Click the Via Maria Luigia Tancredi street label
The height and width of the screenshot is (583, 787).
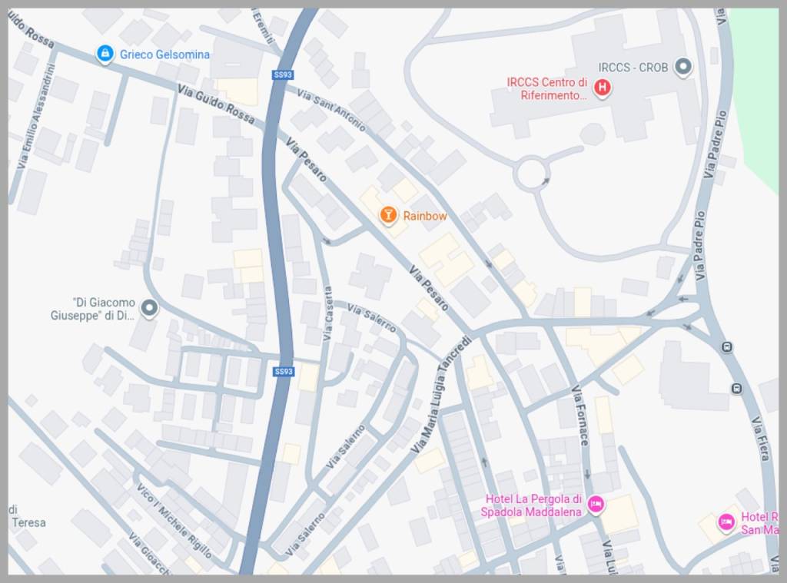(441, 396)
